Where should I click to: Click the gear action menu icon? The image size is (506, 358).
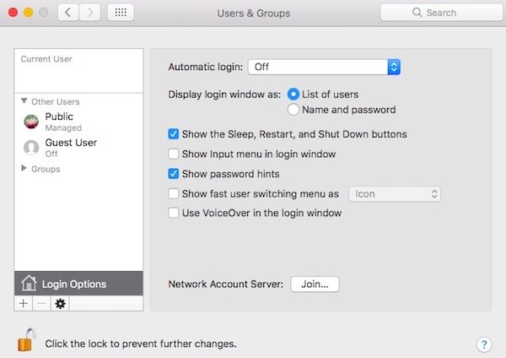60,303
